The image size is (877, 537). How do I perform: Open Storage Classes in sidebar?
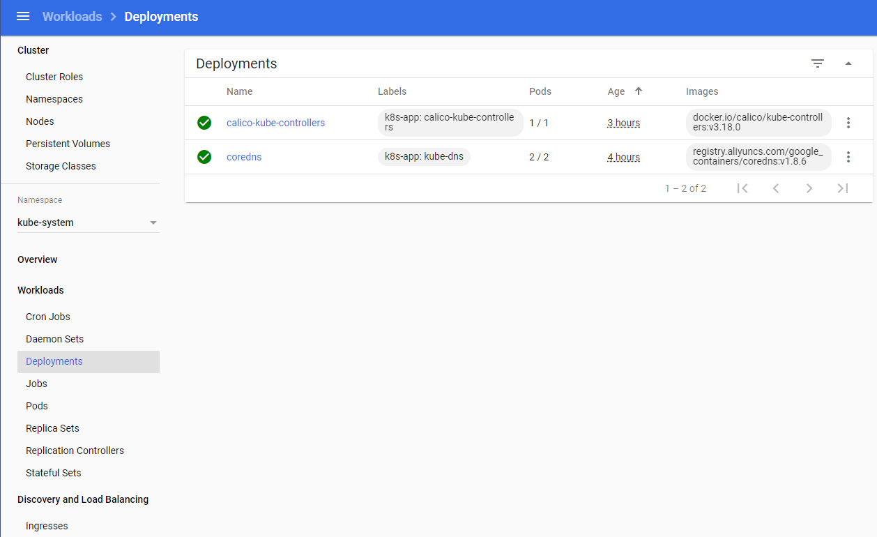point(61,166)
